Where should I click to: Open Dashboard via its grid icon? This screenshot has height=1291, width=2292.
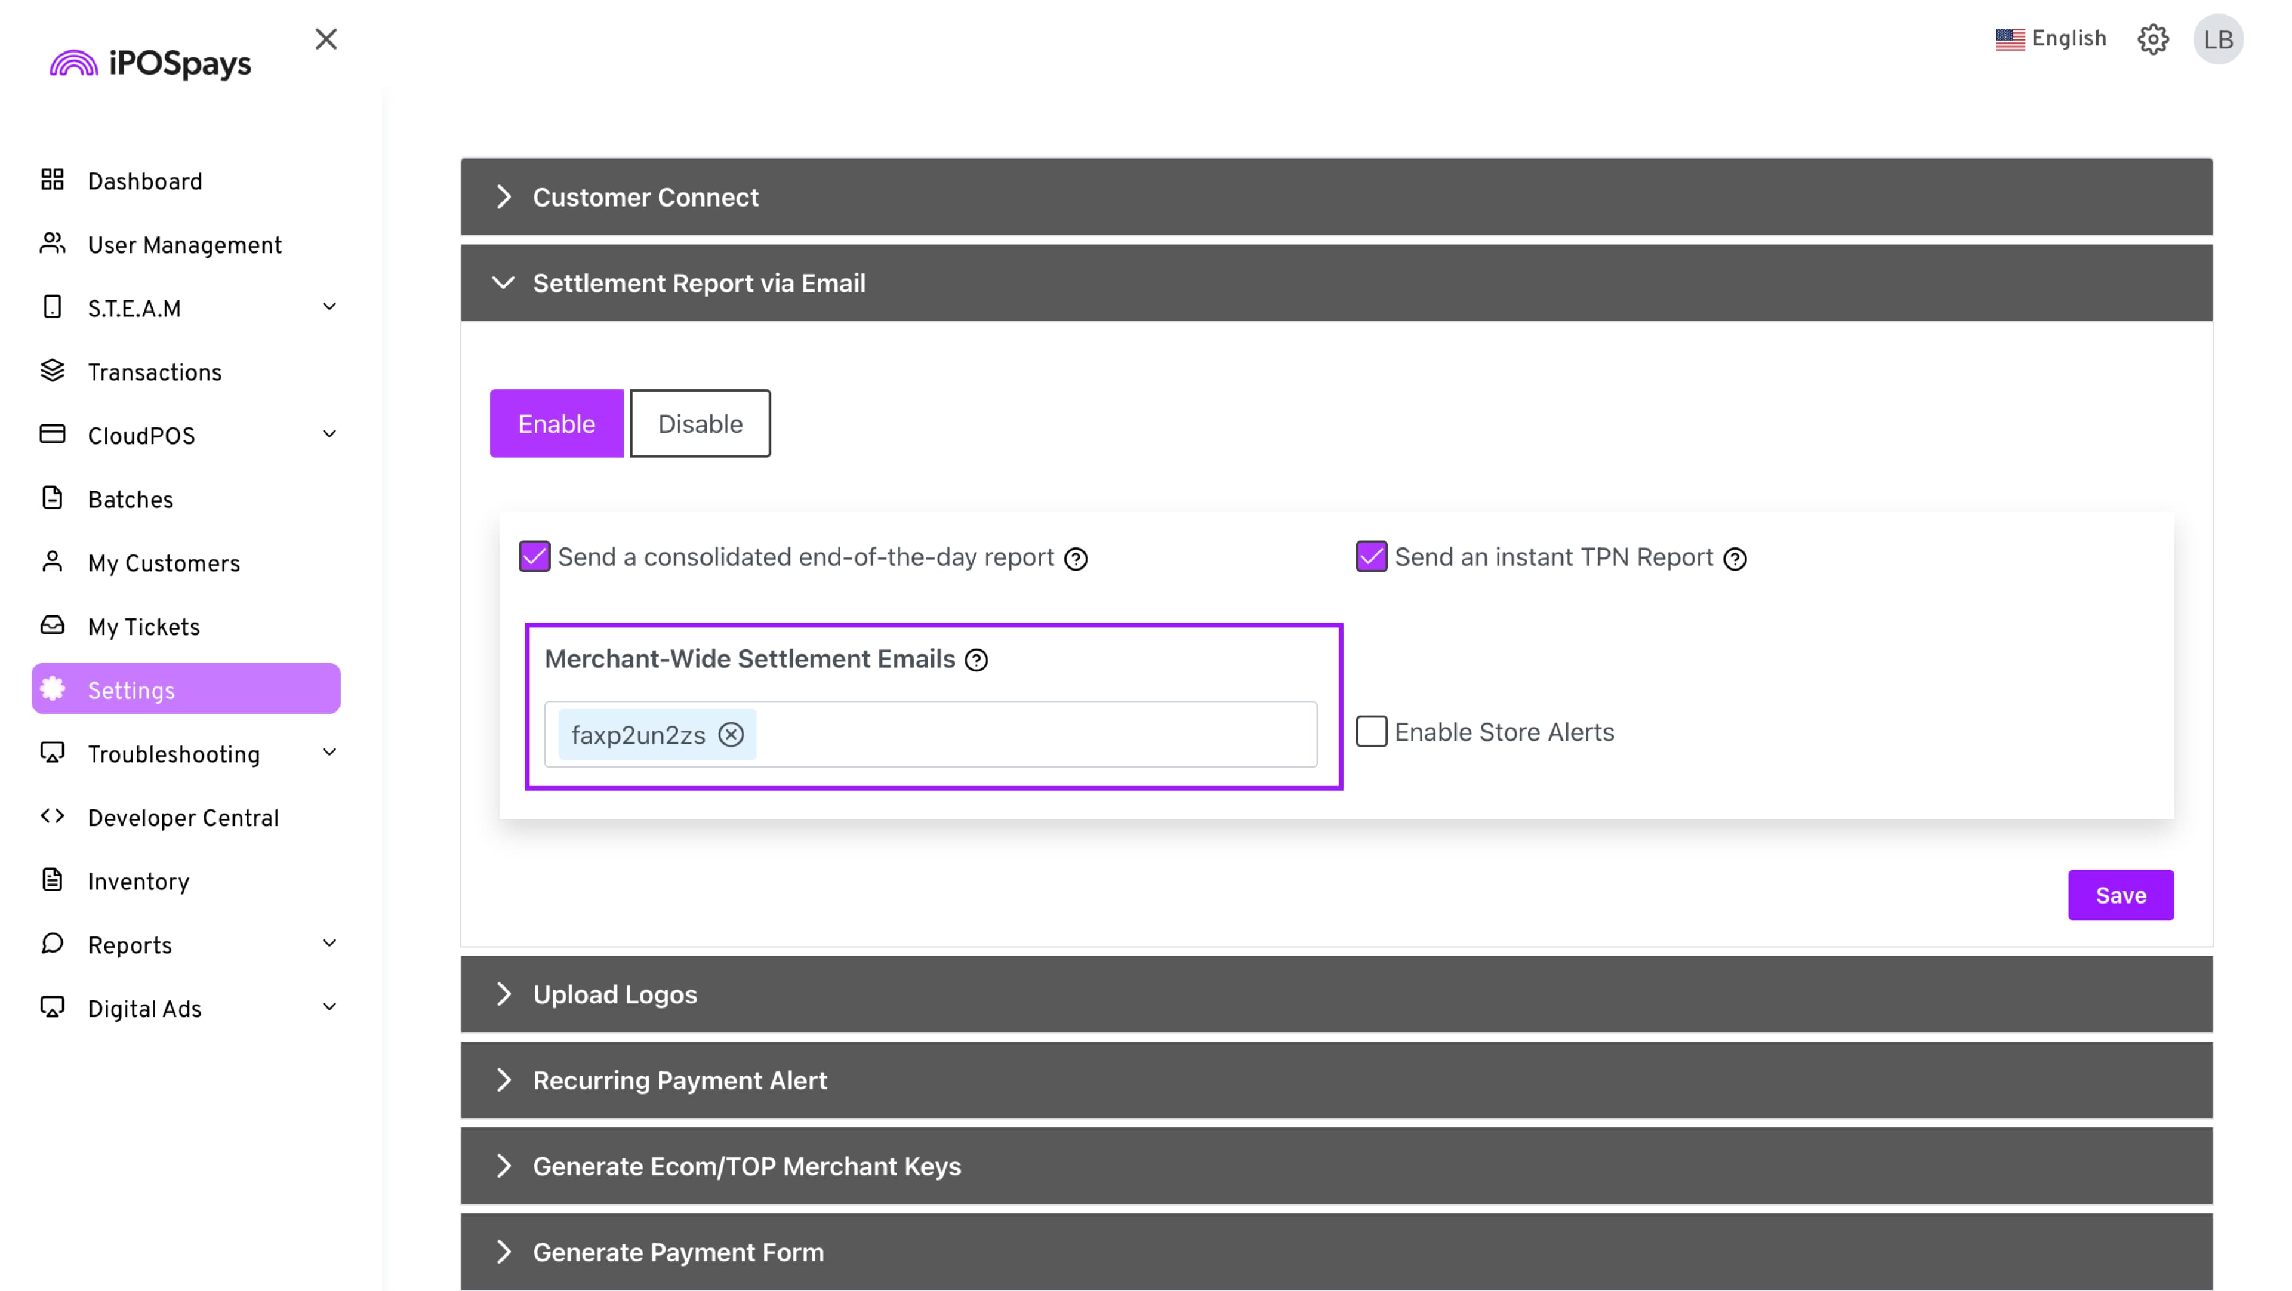53,181
